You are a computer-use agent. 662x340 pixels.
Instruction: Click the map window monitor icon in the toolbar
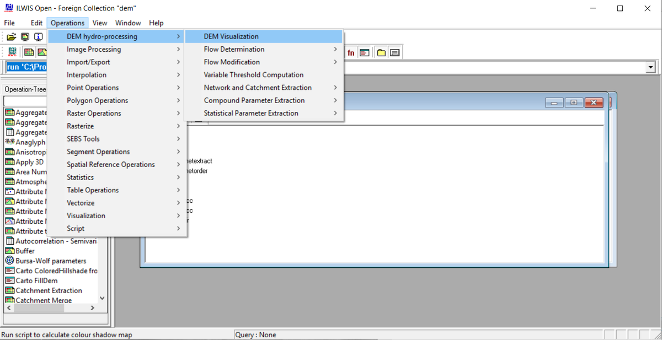coord(24,36)
